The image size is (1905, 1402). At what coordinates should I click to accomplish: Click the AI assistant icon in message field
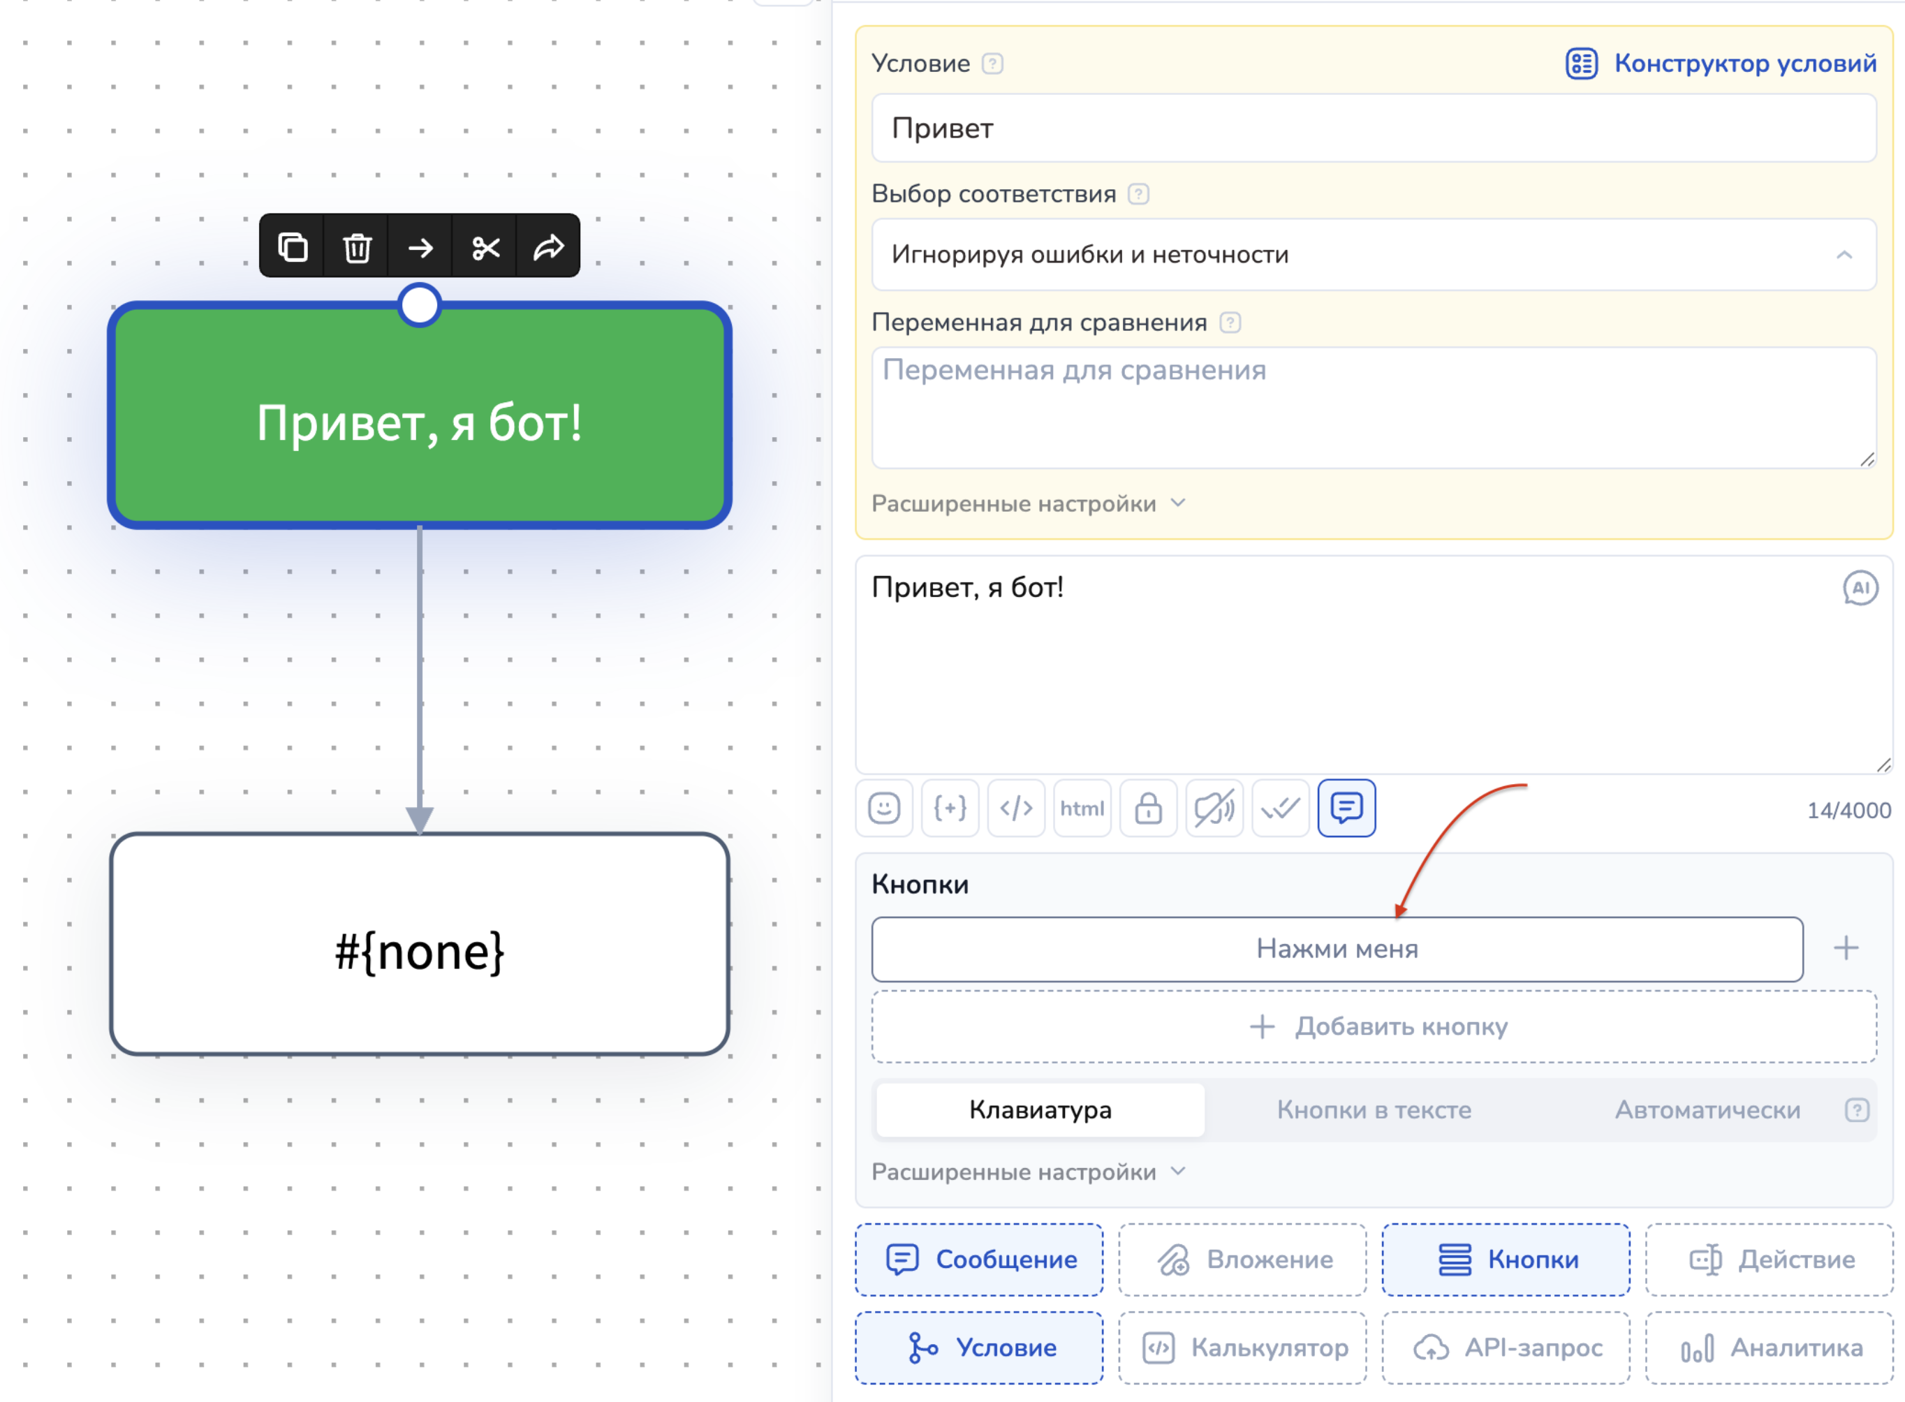(1860, 588)
